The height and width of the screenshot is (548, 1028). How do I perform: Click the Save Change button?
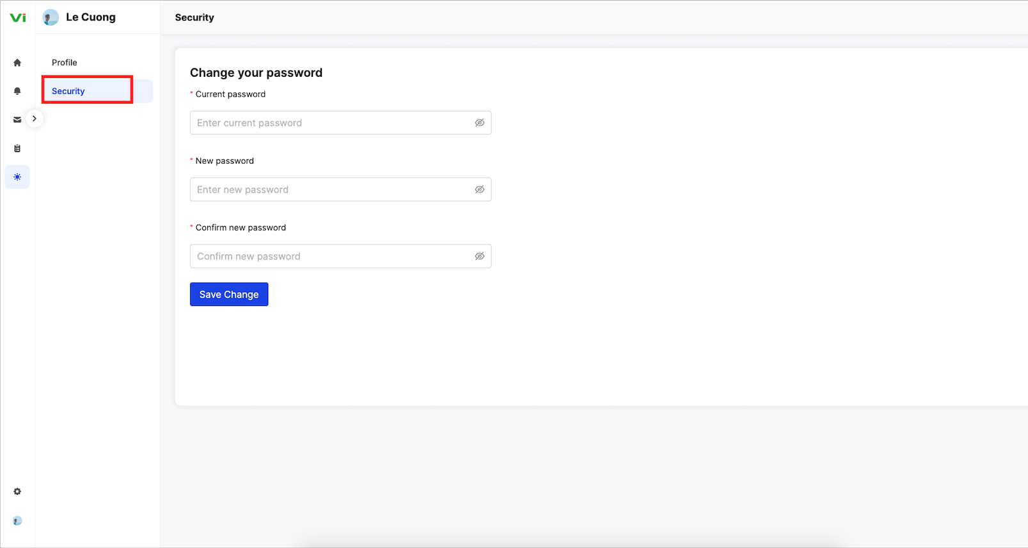pyautogui.click(x=229, y=294)
